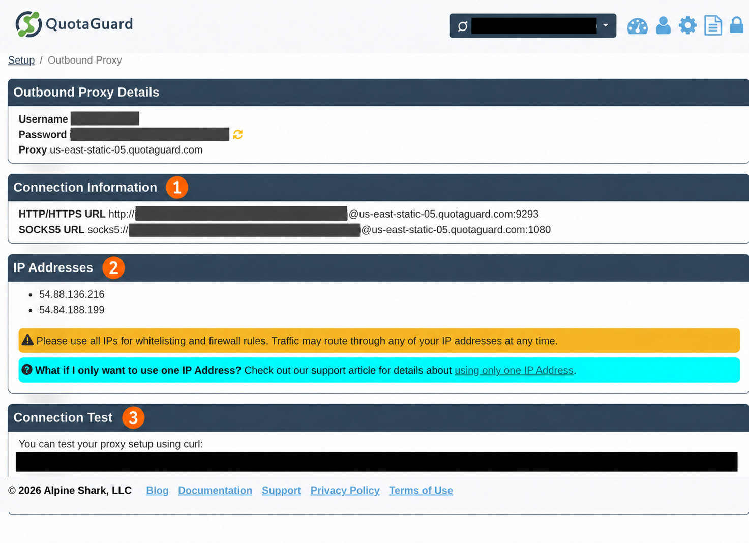The image size is (749, 543).
Task: Click the HTTP/HTTPS URL port 9293 text
Action: coord(527,214)
